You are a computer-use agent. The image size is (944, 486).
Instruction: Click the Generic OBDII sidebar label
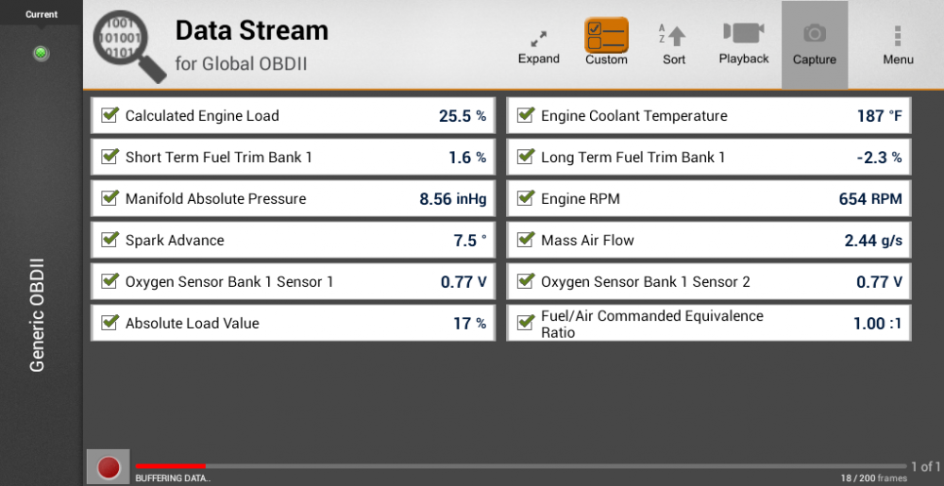coord(38,315)
